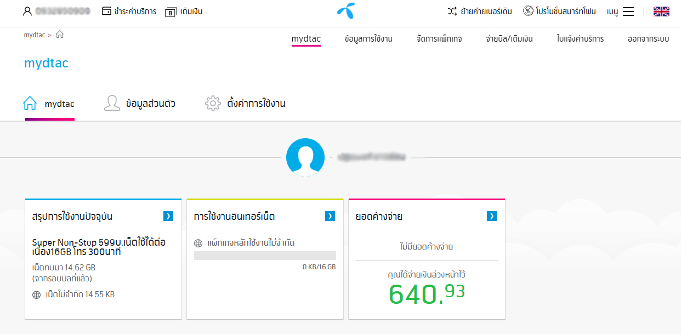Click the top-up baht icon
The image size is (681, 334).
pos(171,12)
